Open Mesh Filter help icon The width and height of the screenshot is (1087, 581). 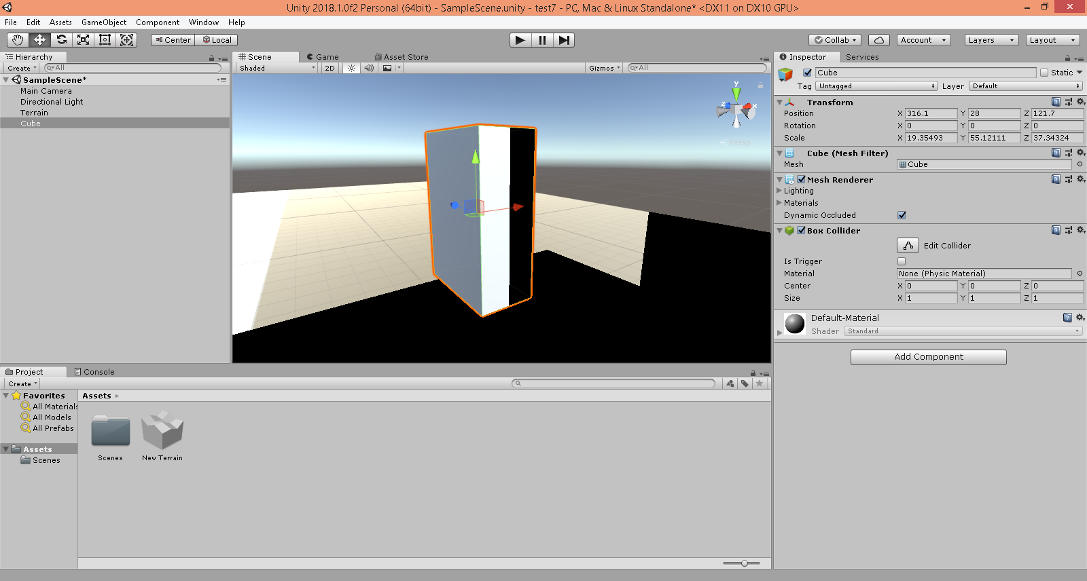(1056, 153)
